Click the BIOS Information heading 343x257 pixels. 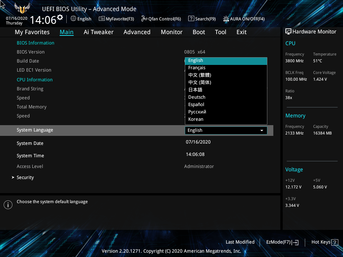pyautogui.click(x=36, y=43)
